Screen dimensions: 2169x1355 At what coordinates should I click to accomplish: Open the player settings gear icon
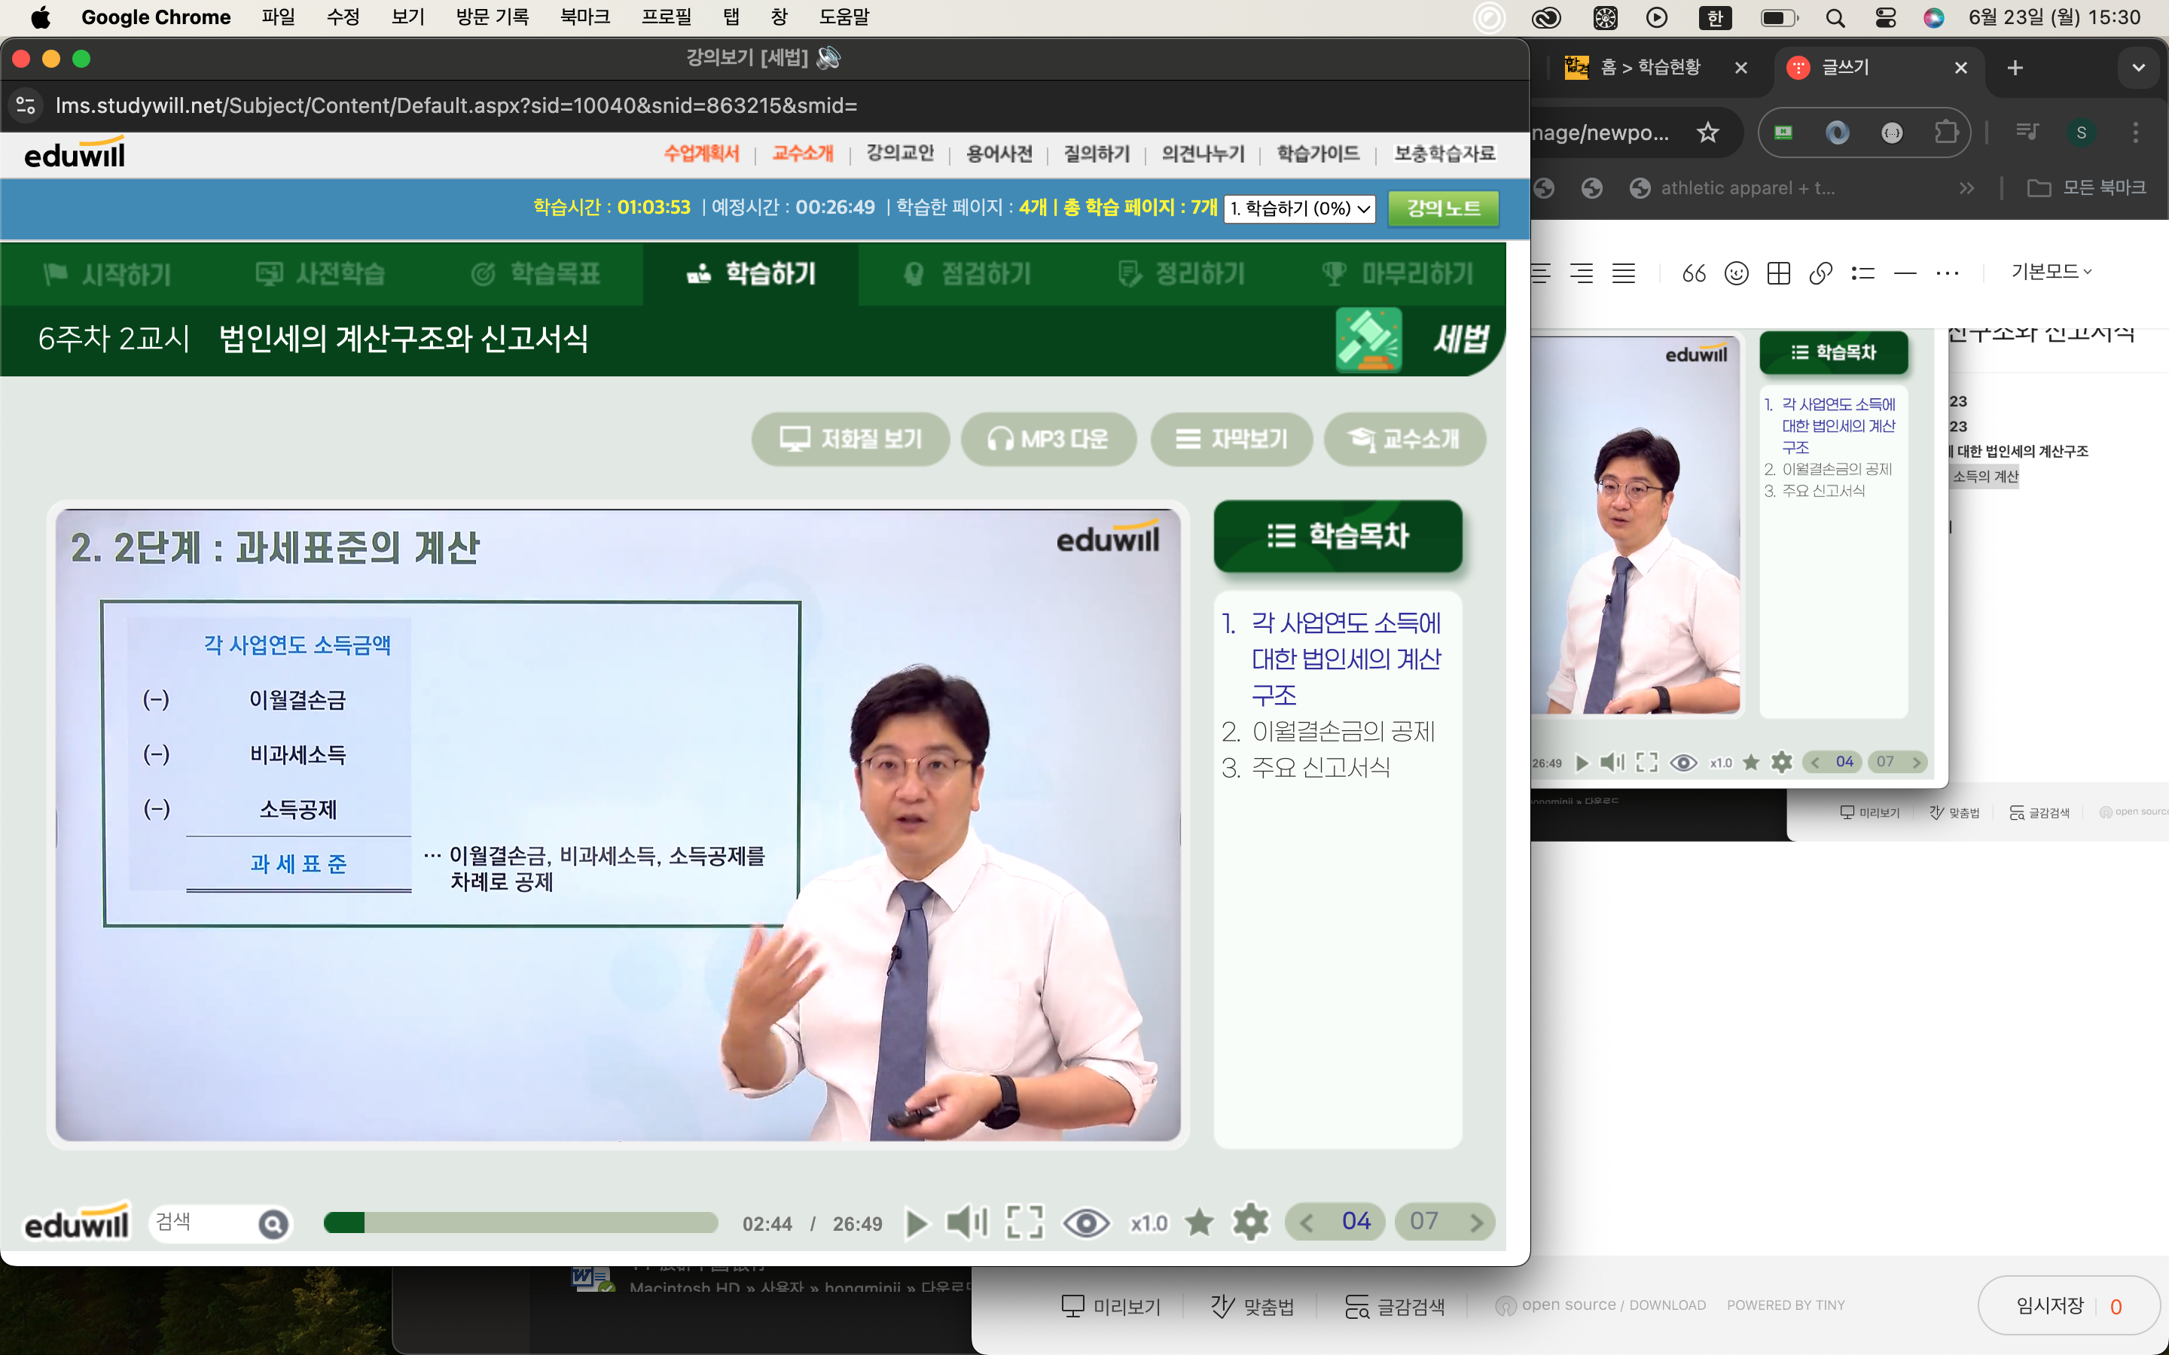pyautogui.click(x=1250, y=1223)
